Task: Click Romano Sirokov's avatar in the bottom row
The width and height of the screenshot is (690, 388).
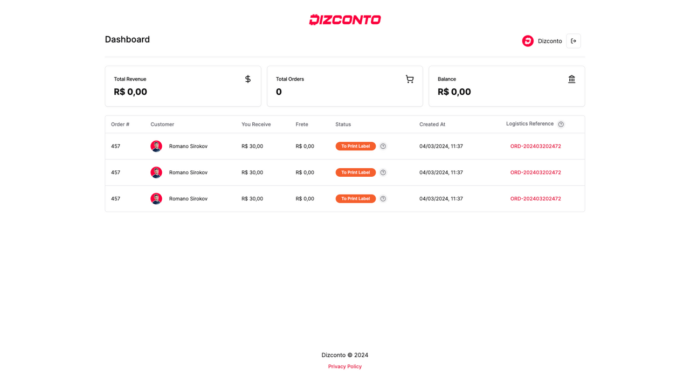Action: (x=156, y=199)
